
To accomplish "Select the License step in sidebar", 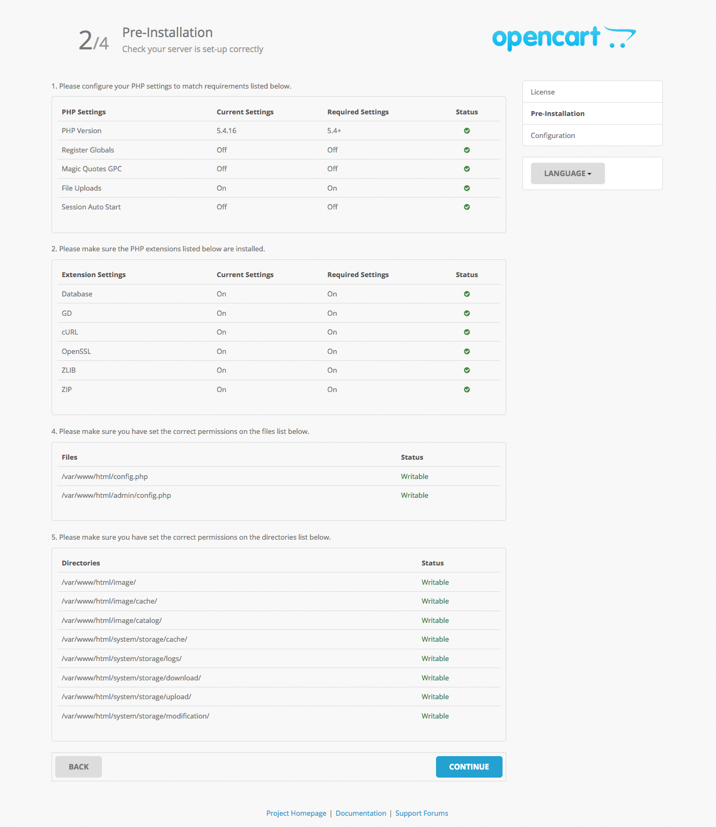I will 592,92.
